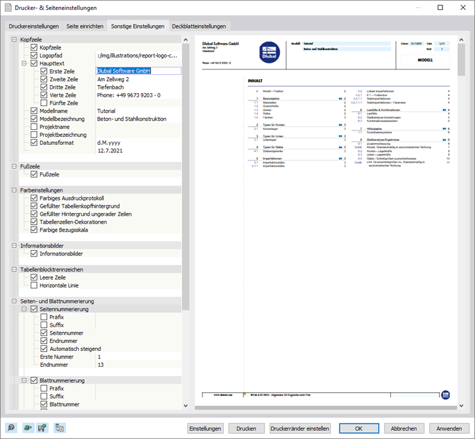Viewport: 475px width, 439px height.
Task: Switch to Seite einrichten tab
Action: [85, 26]
